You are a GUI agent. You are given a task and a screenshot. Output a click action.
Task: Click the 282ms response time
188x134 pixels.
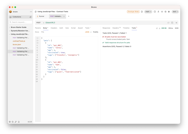(x=171, y=28)
